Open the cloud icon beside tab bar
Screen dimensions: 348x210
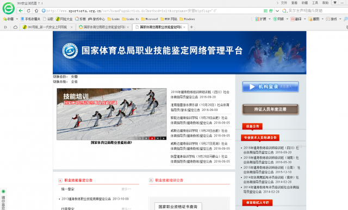point(15,27)
